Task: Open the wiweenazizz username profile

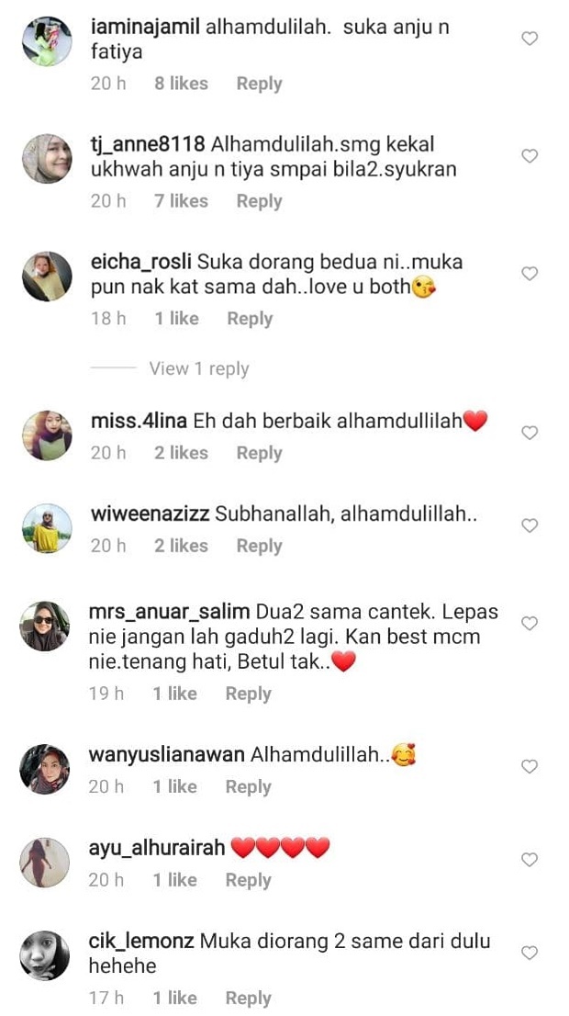Action: click(150, 515)
